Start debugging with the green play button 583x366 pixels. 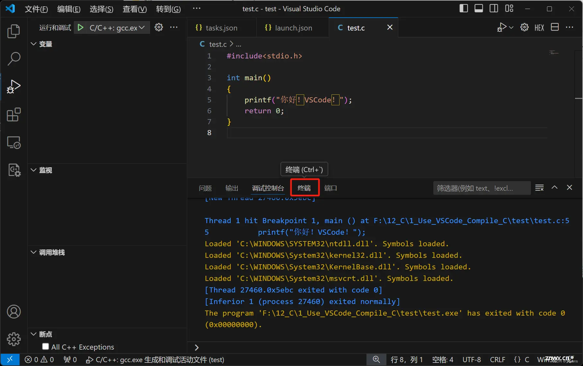81,28
